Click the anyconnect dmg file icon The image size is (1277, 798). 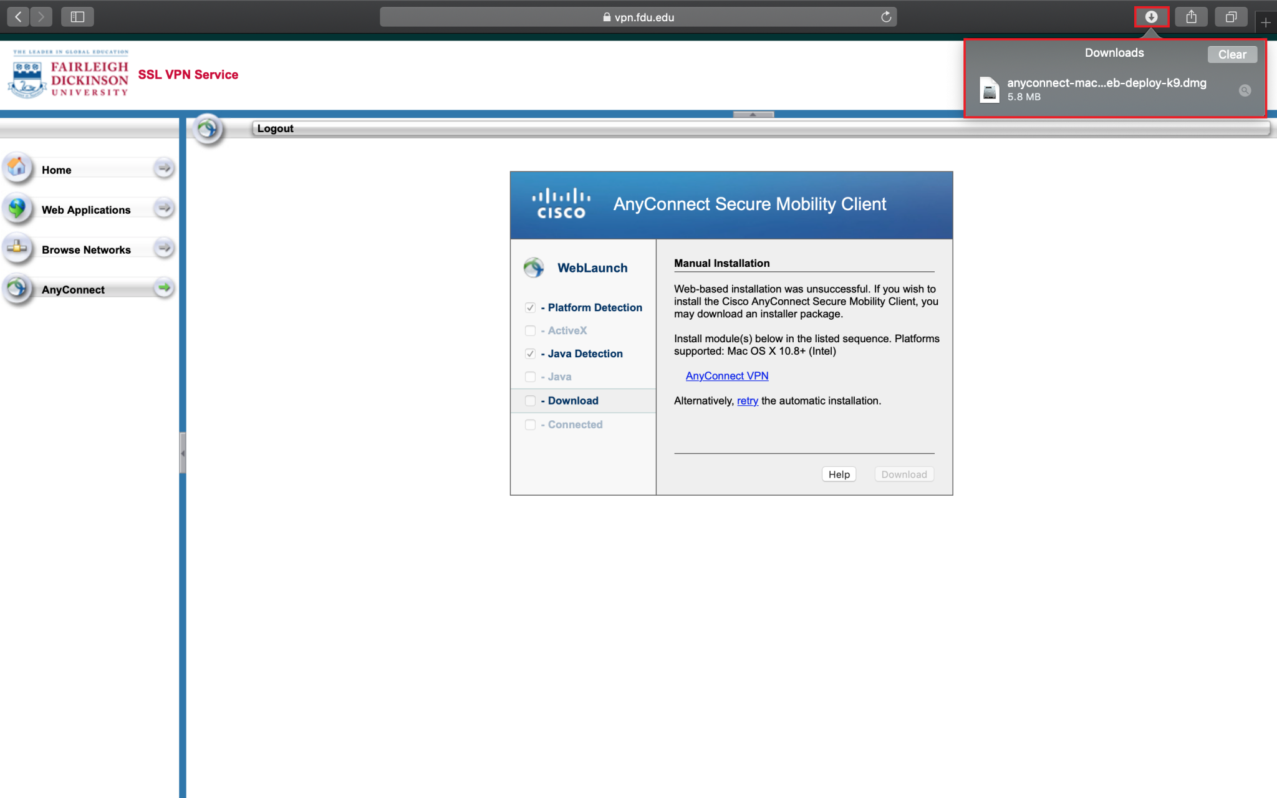990,90
